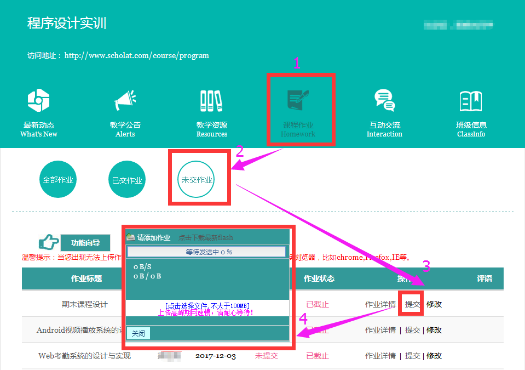Viewport: 525px width, 370px height.
Task: Click 点击选择文件 to choose a file
Action: pos(206,305)
